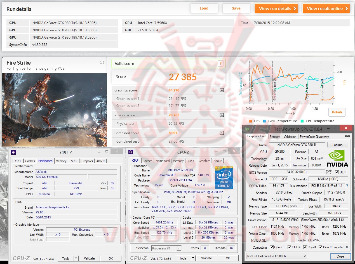Click the blue GPU Temperature legend swatch
355x264 pixels.
click(x=265, y=121)
